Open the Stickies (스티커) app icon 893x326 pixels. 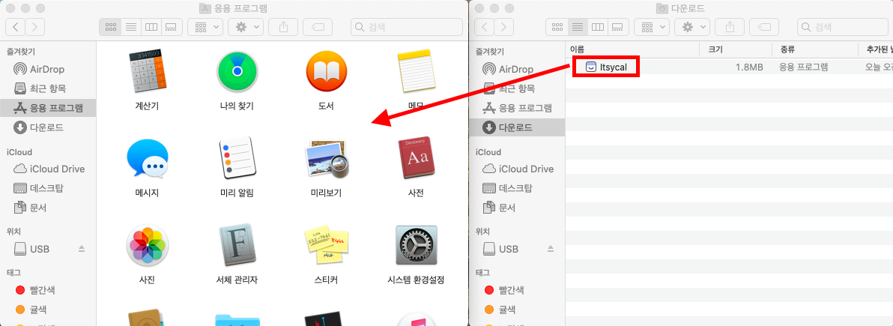pos(327,245)
